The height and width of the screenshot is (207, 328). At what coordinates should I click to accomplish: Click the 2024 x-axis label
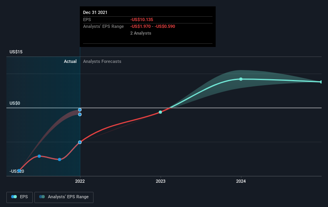point(241,181)
